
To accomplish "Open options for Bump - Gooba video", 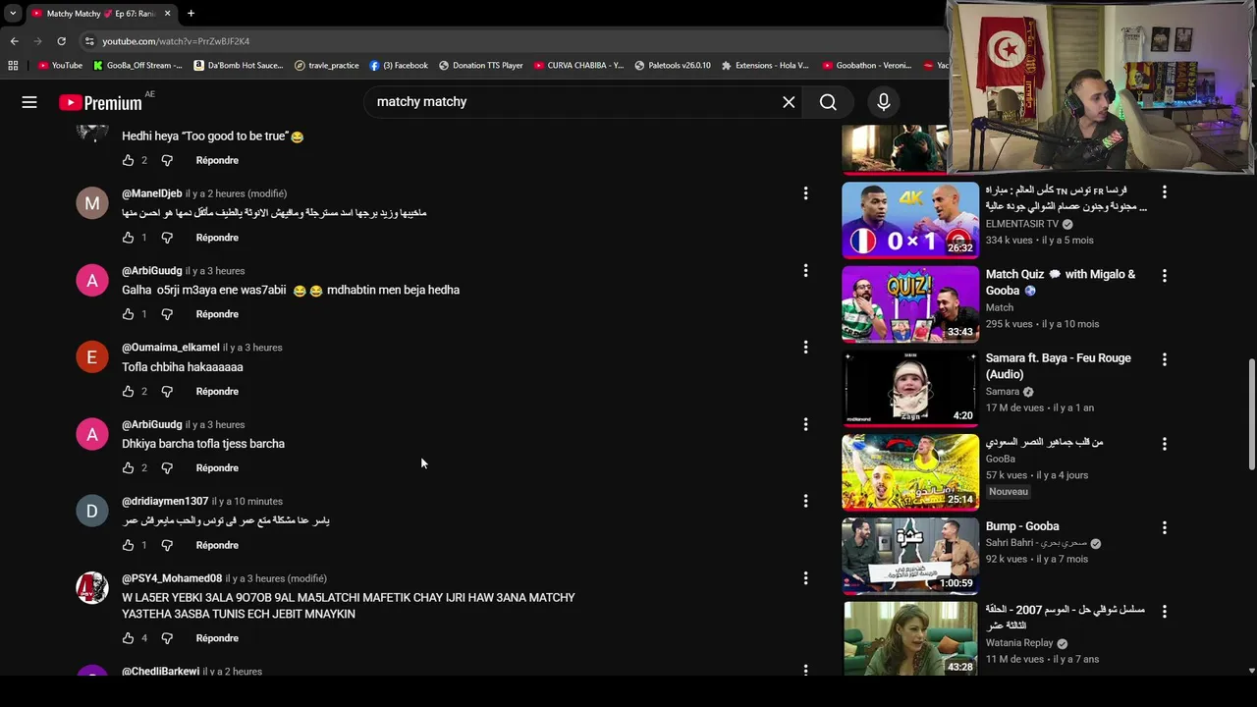I will pos(1165,527).
